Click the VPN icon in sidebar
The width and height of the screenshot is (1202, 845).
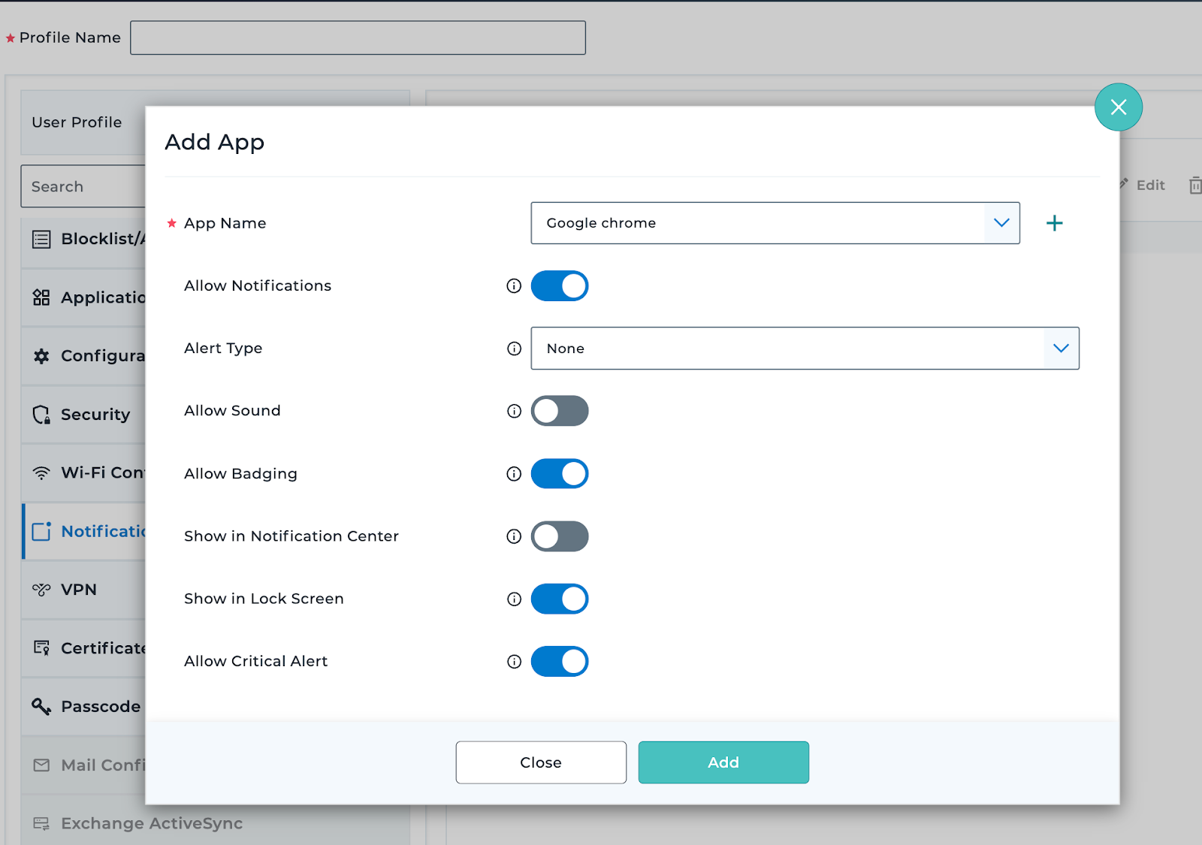click(41, 590)
